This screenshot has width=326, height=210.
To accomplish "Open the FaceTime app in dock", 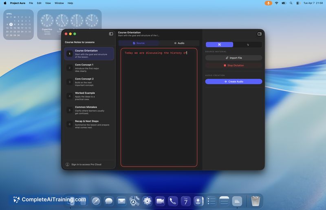I will pyautogui.click(x=160, y=201).
